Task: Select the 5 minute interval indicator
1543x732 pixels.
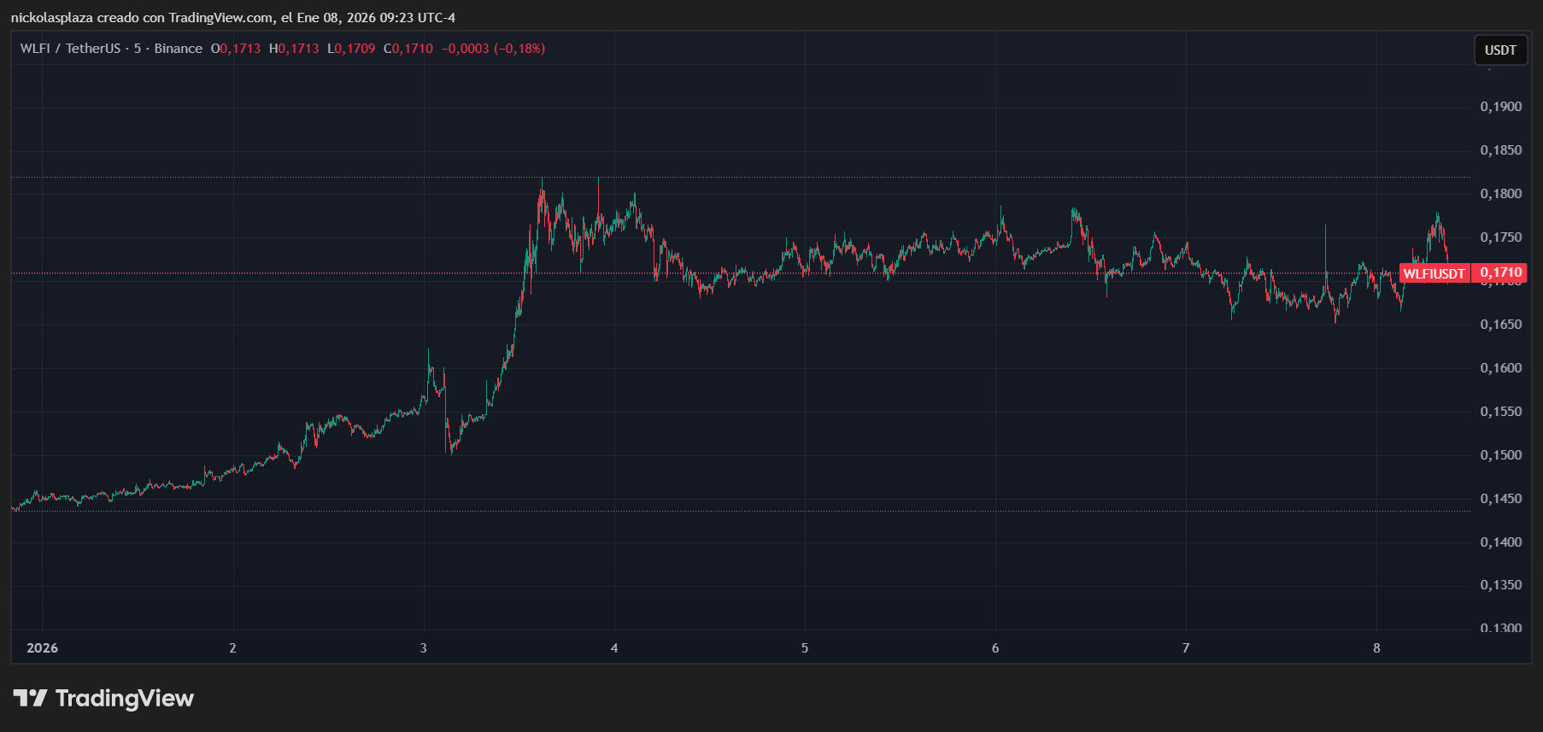Action: point(137,49)
